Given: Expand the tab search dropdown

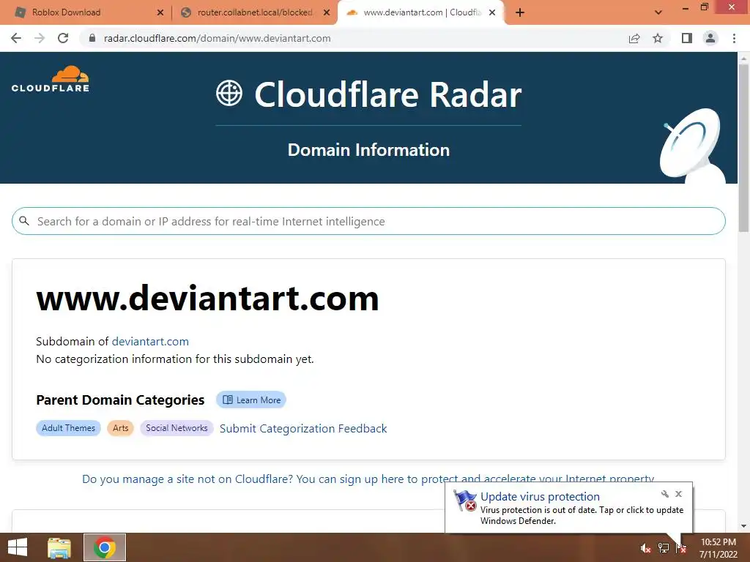Looking at the screenshot, I should pyautogui.click(x=658, y=12).
